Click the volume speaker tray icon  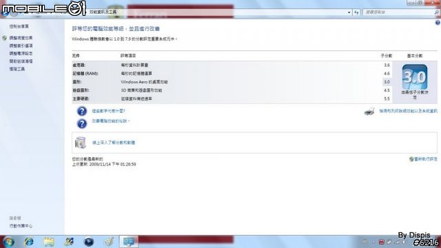pyautogui.click(x=405, y=242)
